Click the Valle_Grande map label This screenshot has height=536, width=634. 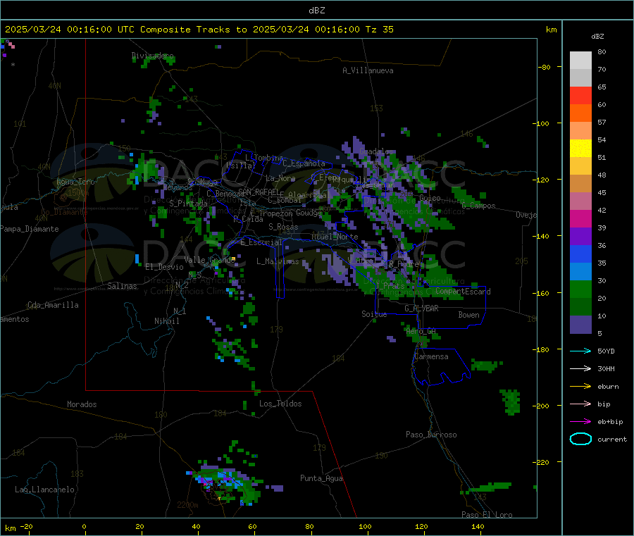(x=209, y=260)
